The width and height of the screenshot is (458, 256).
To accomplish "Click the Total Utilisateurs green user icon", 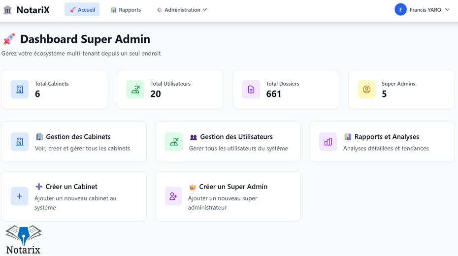I will [x=135, y=90].
